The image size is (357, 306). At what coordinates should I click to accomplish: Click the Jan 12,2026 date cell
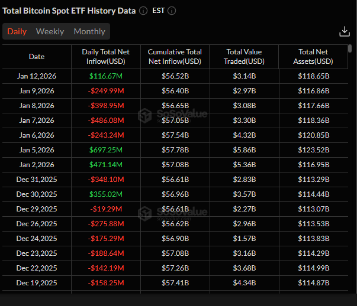click(x=37, y=76)
